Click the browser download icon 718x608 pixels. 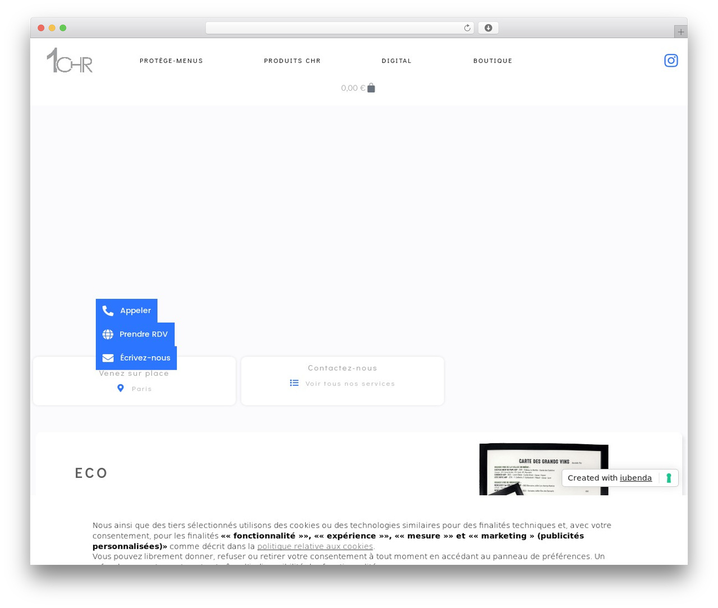coord(488,28)
